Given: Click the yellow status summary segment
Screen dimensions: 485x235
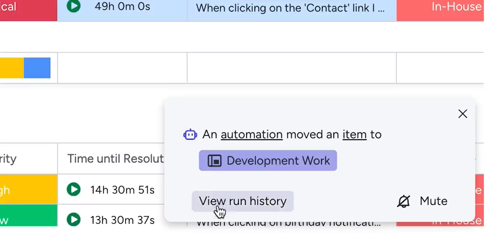Looking at the screenshot, I should click(x=12, y=68).
